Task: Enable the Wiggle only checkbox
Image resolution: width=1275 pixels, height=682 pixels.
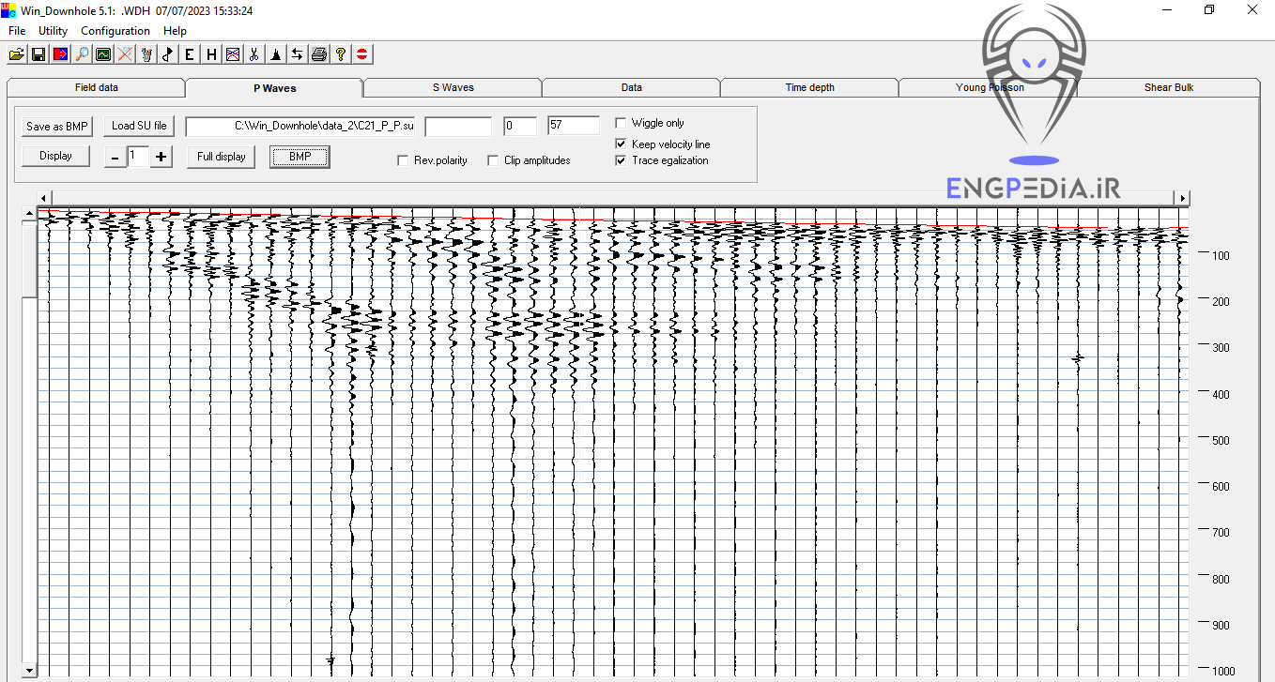Action: click(621, 123)
